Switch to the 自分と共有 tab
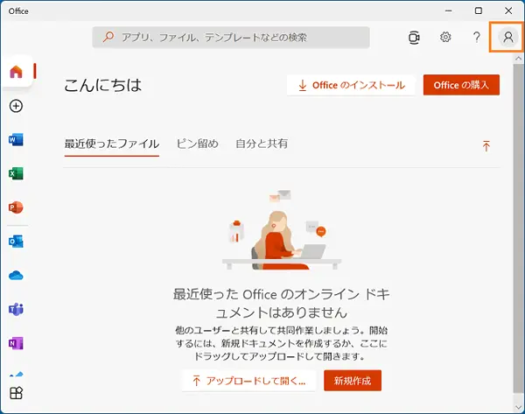 (262, 144)
